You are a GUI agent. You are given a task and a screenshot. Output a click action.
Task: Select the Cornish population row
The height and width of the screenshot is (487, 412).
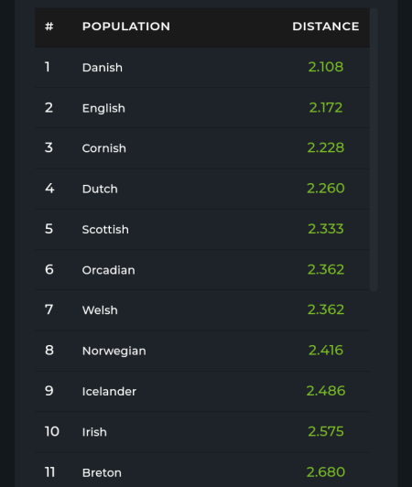coord(202,148)
